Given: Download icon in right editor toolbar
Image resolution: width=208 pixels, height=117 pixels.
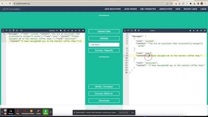Looking at the screenshot, I should coord(197,31).
